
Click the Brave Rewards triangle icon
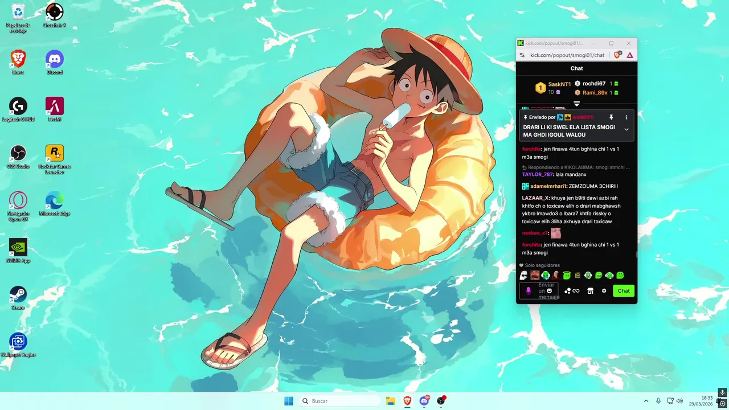click(630, 55)
